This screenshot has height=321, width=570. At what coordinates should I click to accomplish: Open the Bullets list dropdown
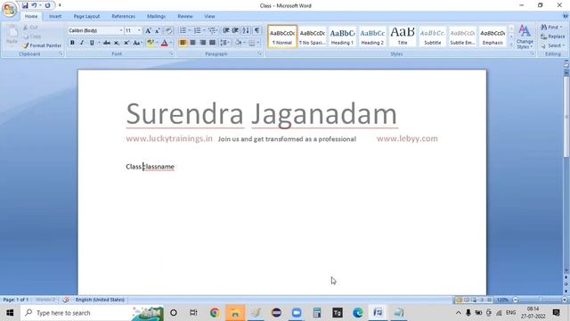pyautogui.click(x=190, y=30)
